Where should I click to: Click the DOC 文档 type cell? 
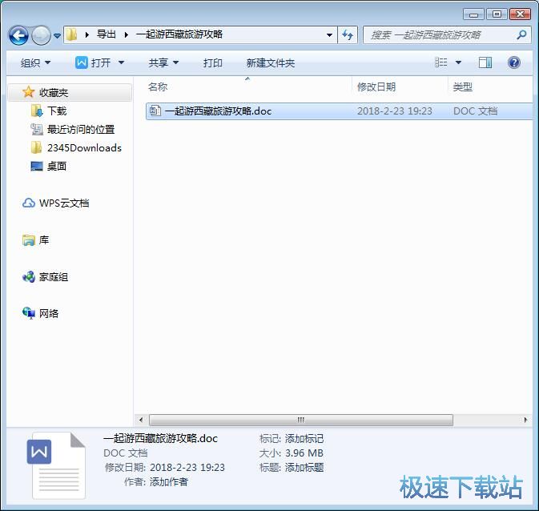pos(476,111)
